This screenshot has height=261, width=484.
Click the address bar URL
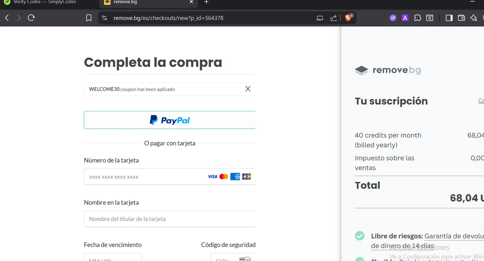pyautogui.click(x=168, y=18)
